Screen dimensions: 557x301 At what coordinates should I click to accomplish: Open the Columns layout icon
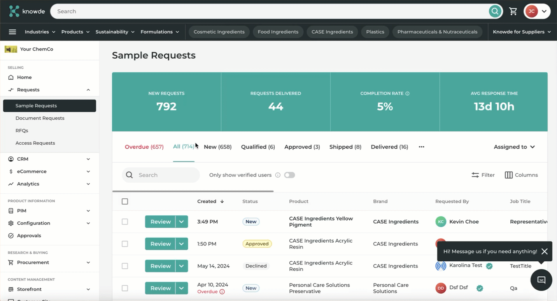(x=508, y=175)
